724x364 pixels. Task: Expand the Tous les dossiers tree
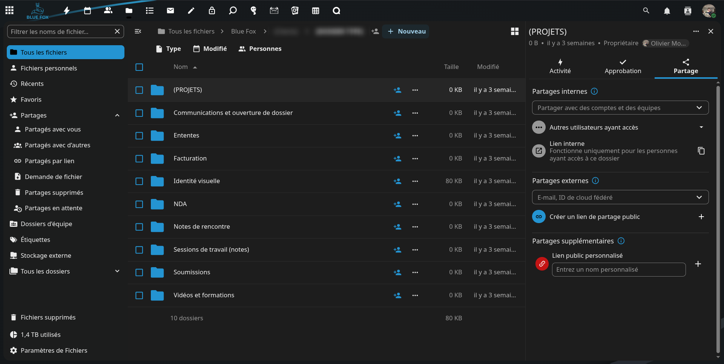(117, 271)
